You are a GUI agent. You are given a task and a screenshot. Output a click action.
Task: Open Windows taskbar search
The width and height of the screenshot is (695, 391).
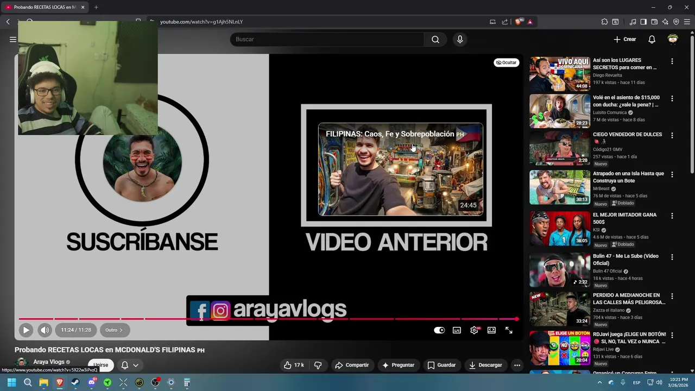coord(28,382)
